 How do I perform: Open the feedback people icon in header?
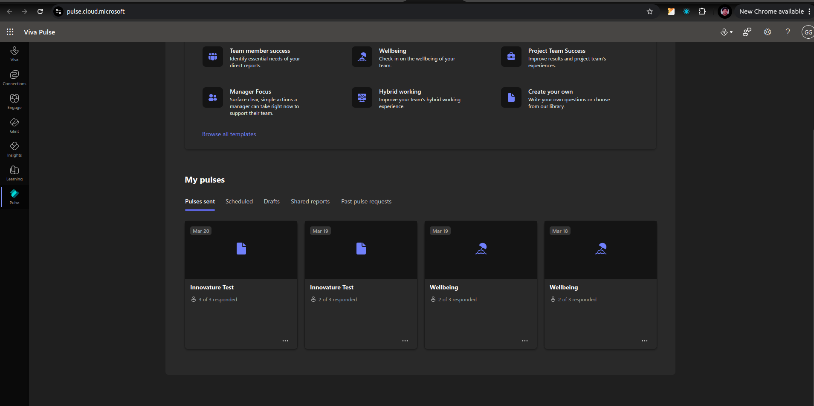[x=747, y=32]
